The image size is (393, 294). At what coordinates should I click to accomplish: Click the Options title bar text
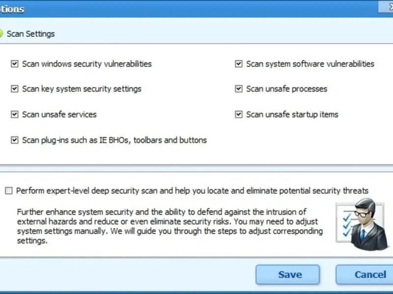point(12,9)
